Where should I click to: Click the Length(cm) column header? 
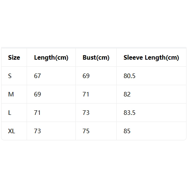coord(51,58)
